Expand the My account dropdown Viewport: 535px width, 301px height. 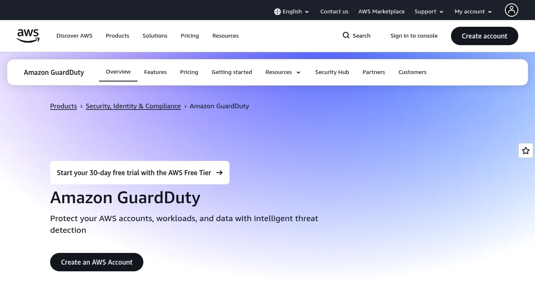pos(474,12)
